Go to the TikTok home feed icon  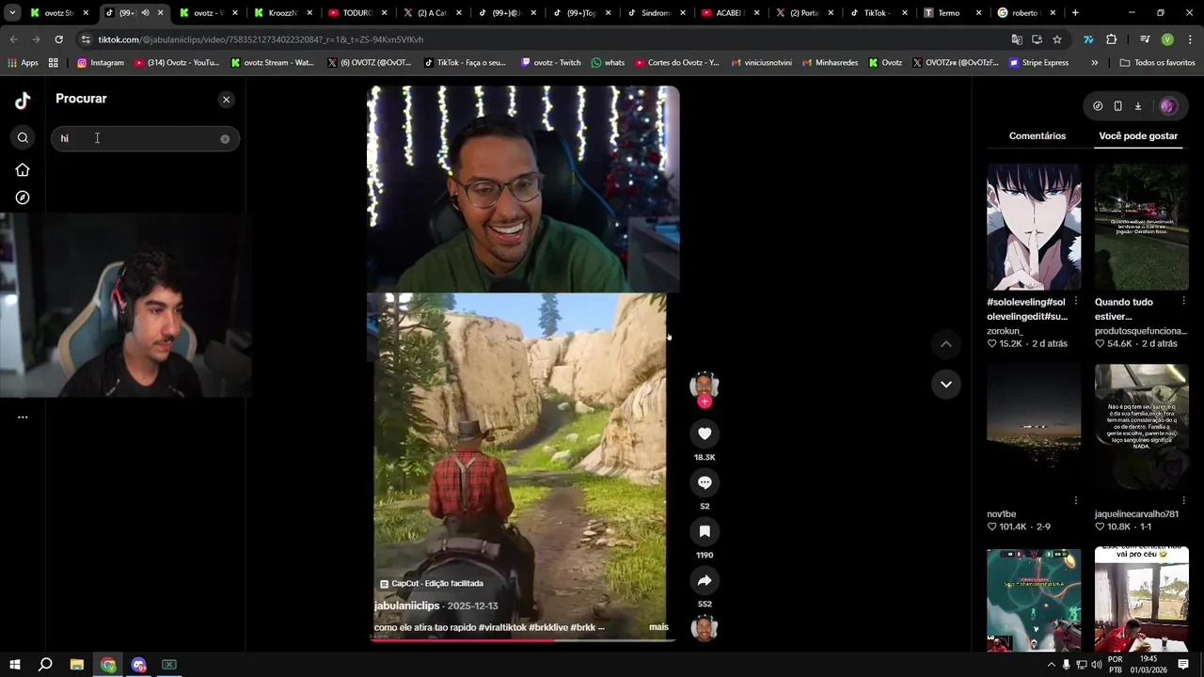(23, 170)
